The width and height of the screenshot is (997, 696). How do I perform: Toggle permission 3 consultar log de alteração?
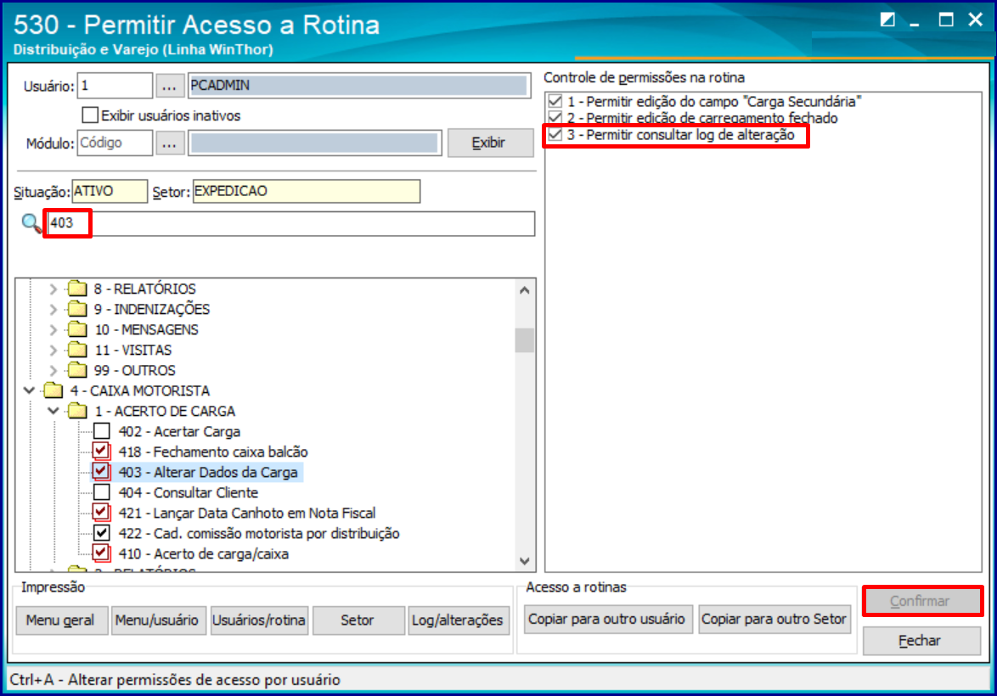(x=555, y=134)
